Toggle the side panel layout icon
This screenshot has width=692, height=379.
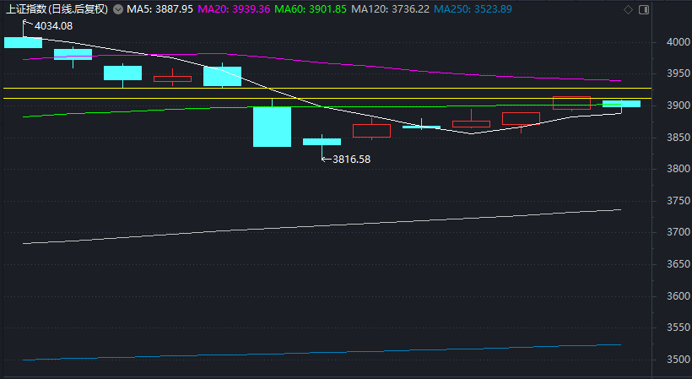[642, 9]
